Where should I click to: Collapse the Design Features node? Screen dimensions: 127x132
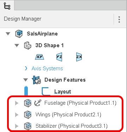point(25,80)
